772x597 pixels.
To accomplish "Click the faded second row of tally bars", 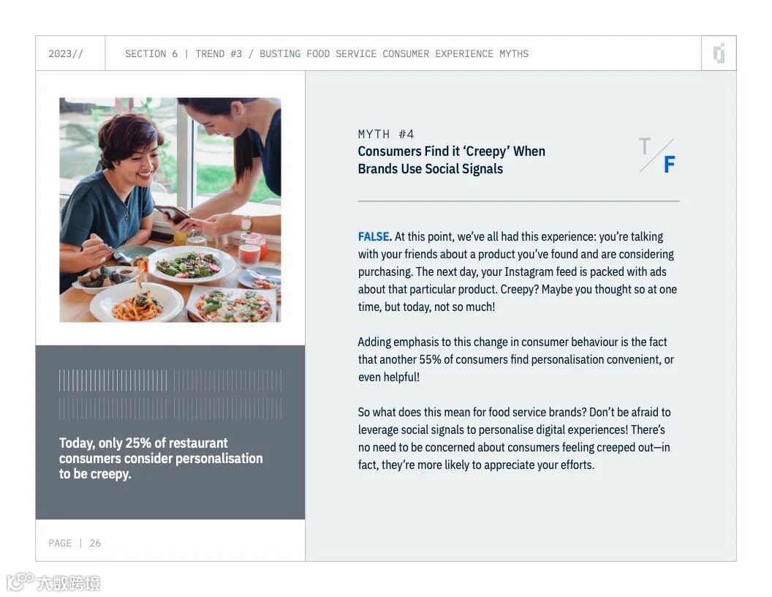I will (x=170, y=409).
